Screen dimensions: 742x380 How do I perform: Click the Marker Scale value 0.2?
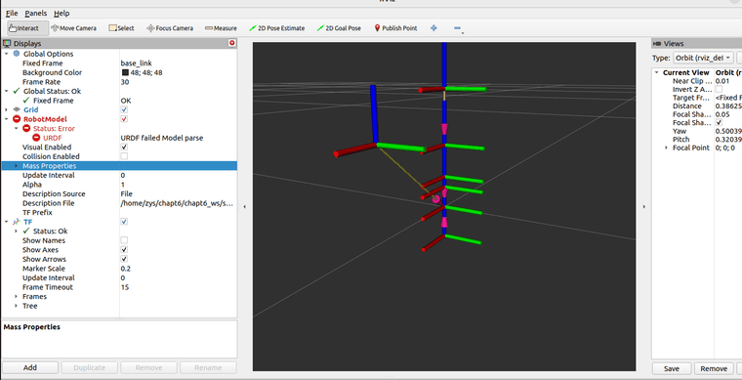(126, 269)
